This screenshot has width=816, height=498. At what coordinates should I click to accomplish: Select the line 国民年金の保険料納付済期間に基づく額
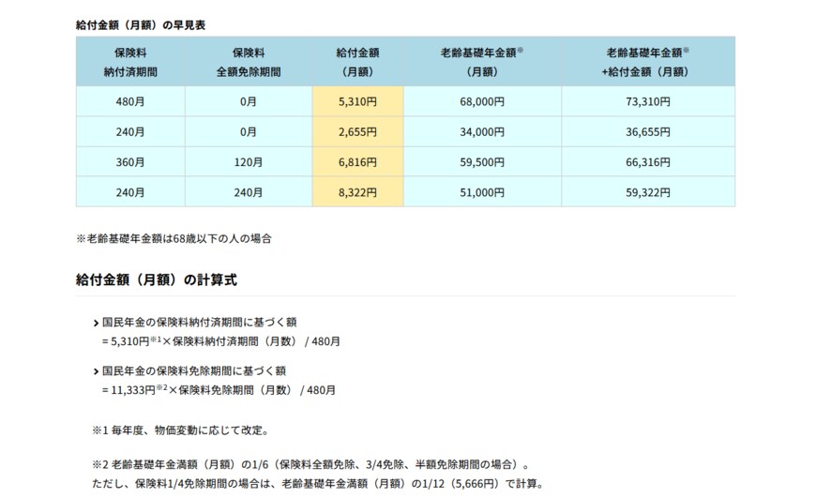(200, 322)
